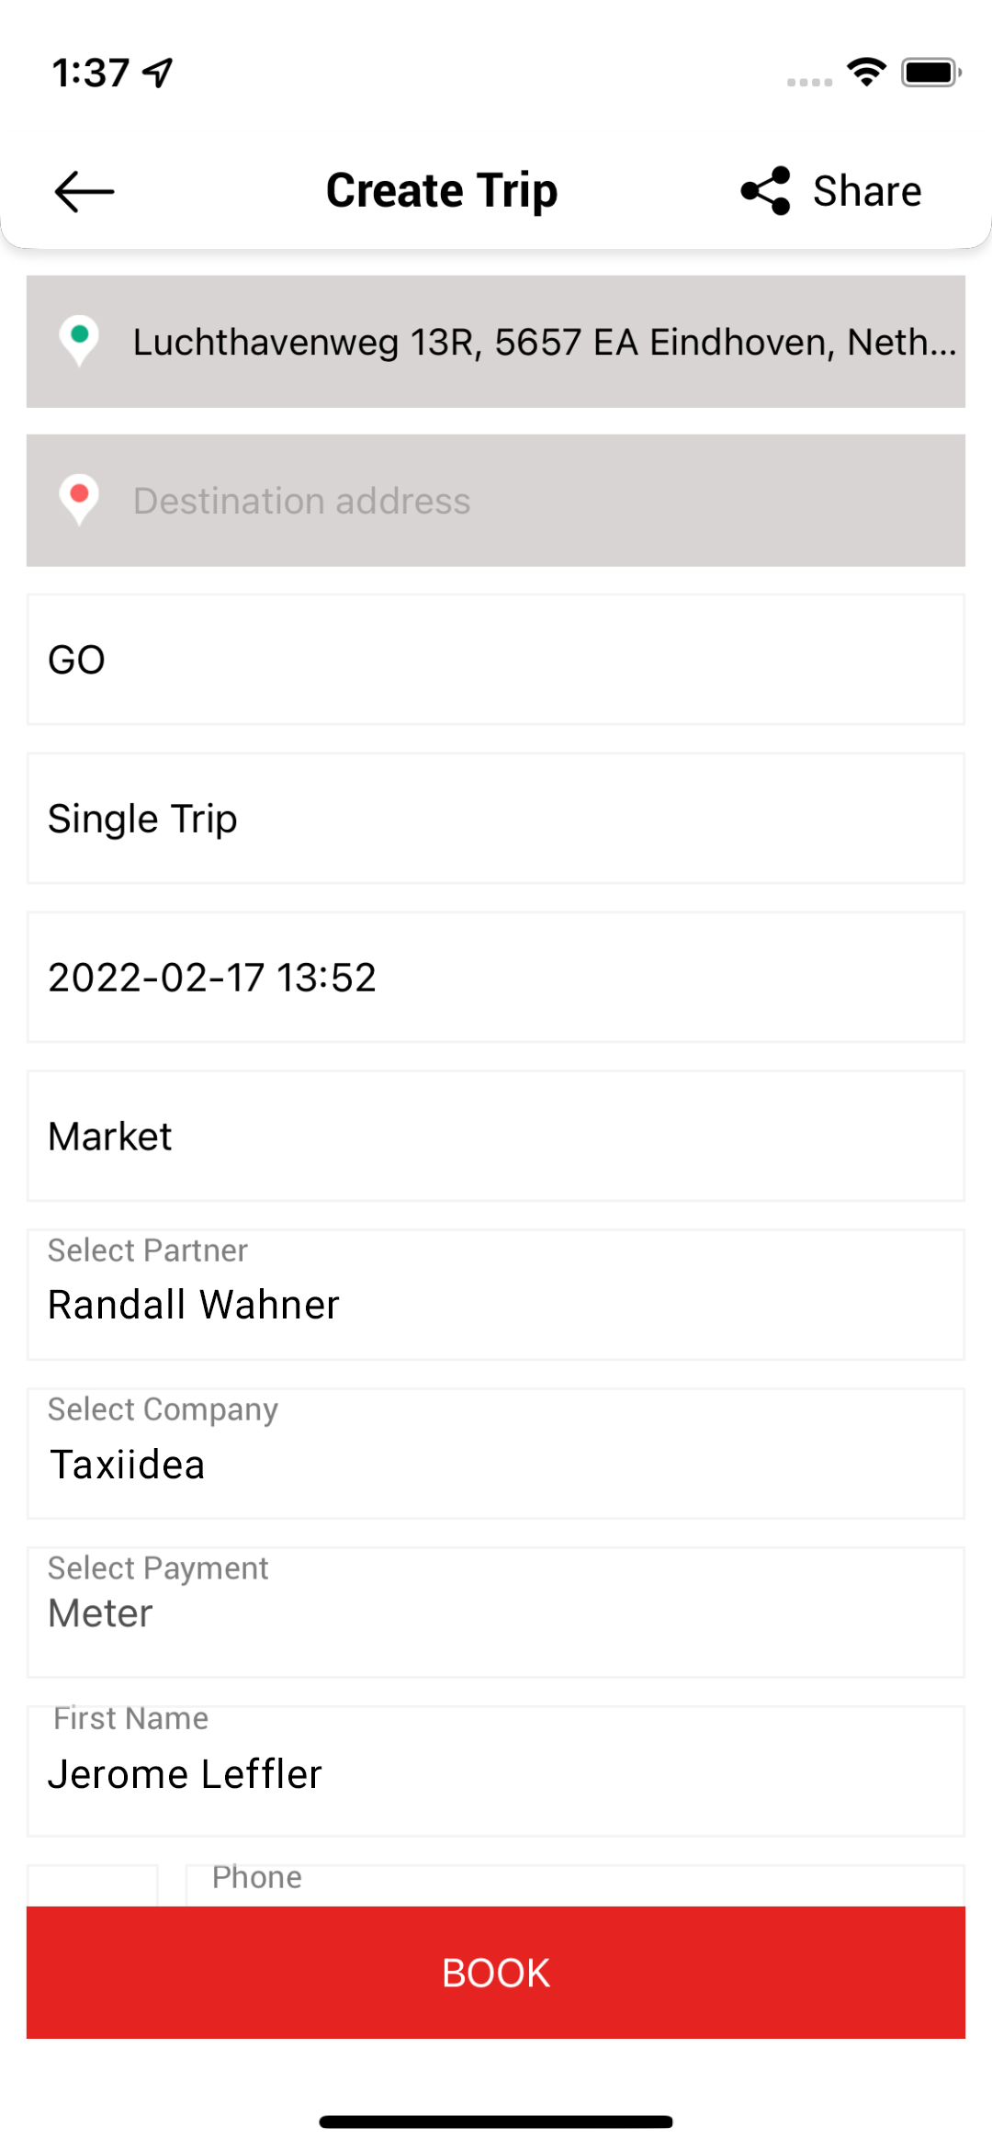Edit First Name field Jerome Leffler

[496, 1773]
